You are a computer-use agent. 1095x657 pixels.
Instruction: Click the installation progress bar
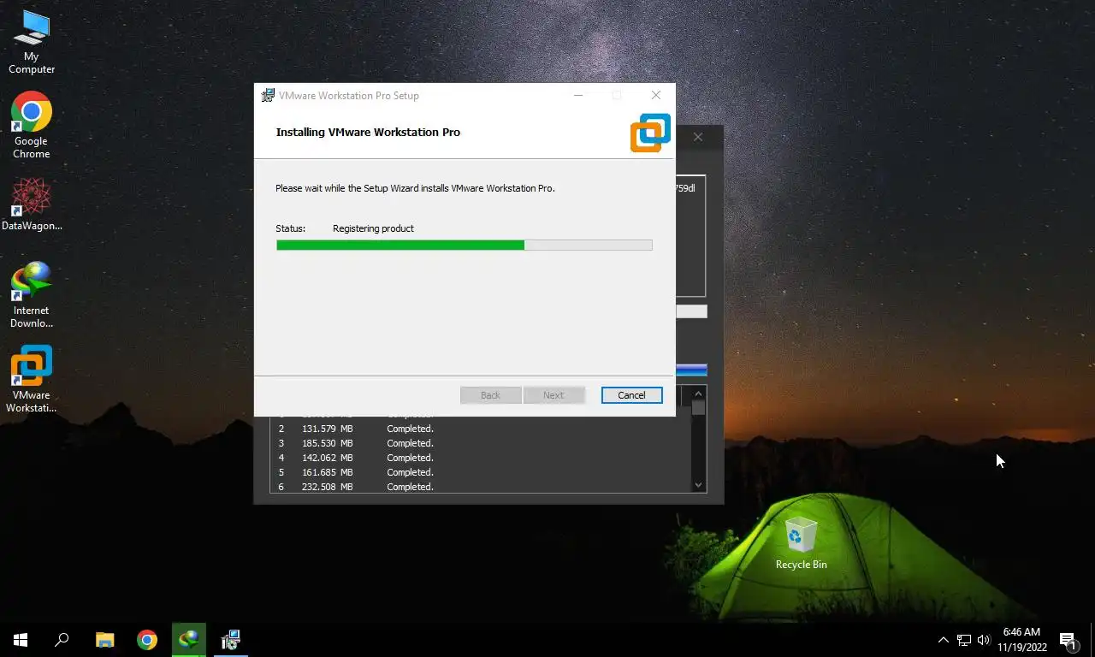[x=464, y=245]
